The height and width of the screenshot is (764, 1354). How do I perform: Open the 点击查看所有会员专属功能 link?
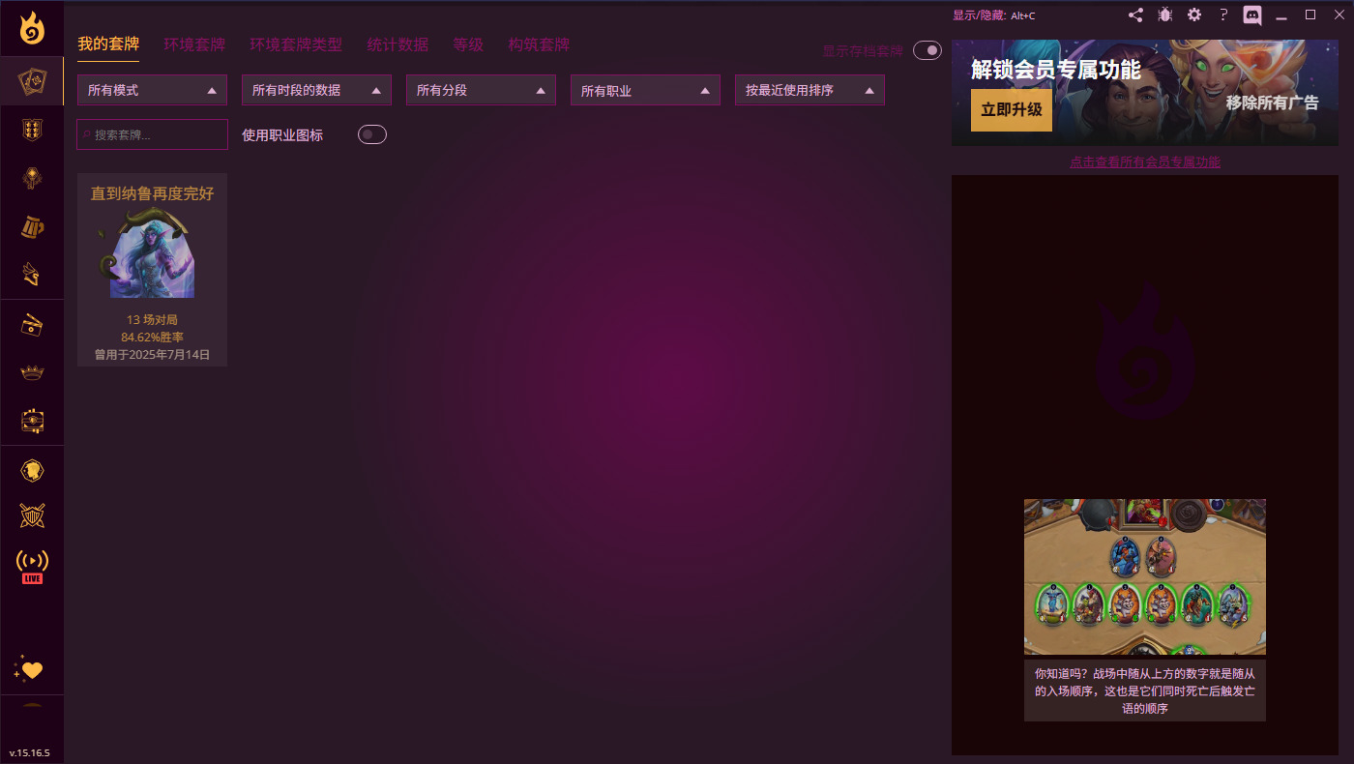1145,162
